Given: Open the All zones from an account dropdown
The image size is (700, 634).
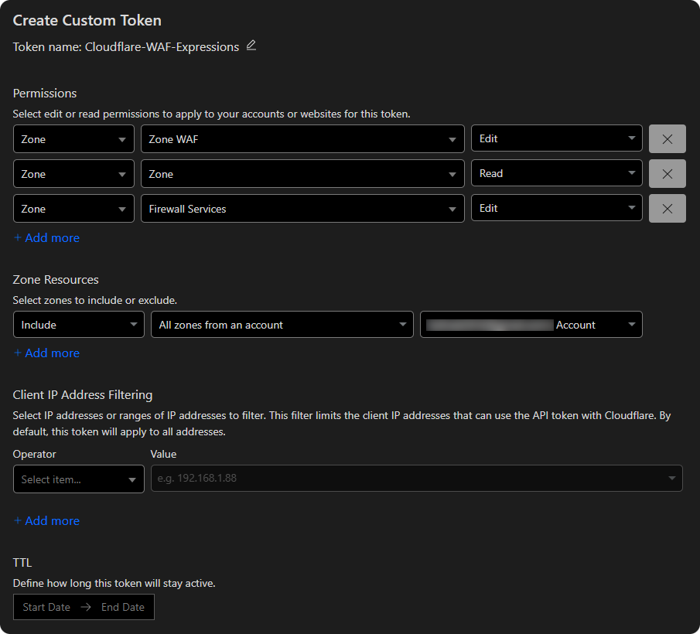Looking at the screenshot, I should [x=282, y=325].
